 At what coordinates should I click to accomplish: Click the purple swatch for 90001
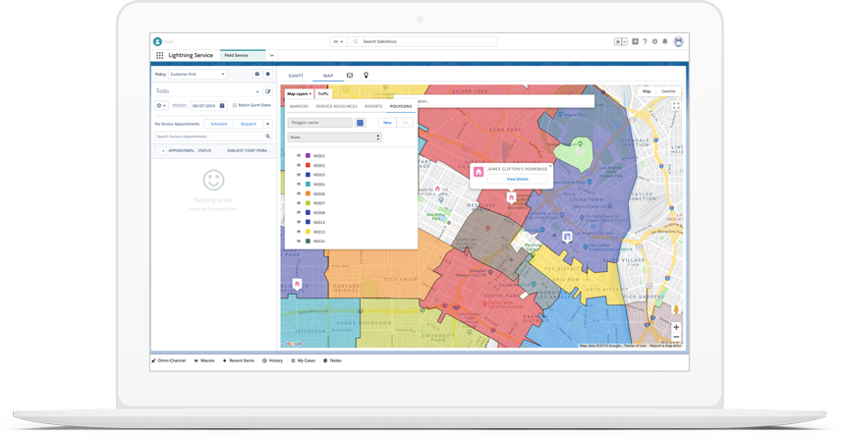point(308,155)
